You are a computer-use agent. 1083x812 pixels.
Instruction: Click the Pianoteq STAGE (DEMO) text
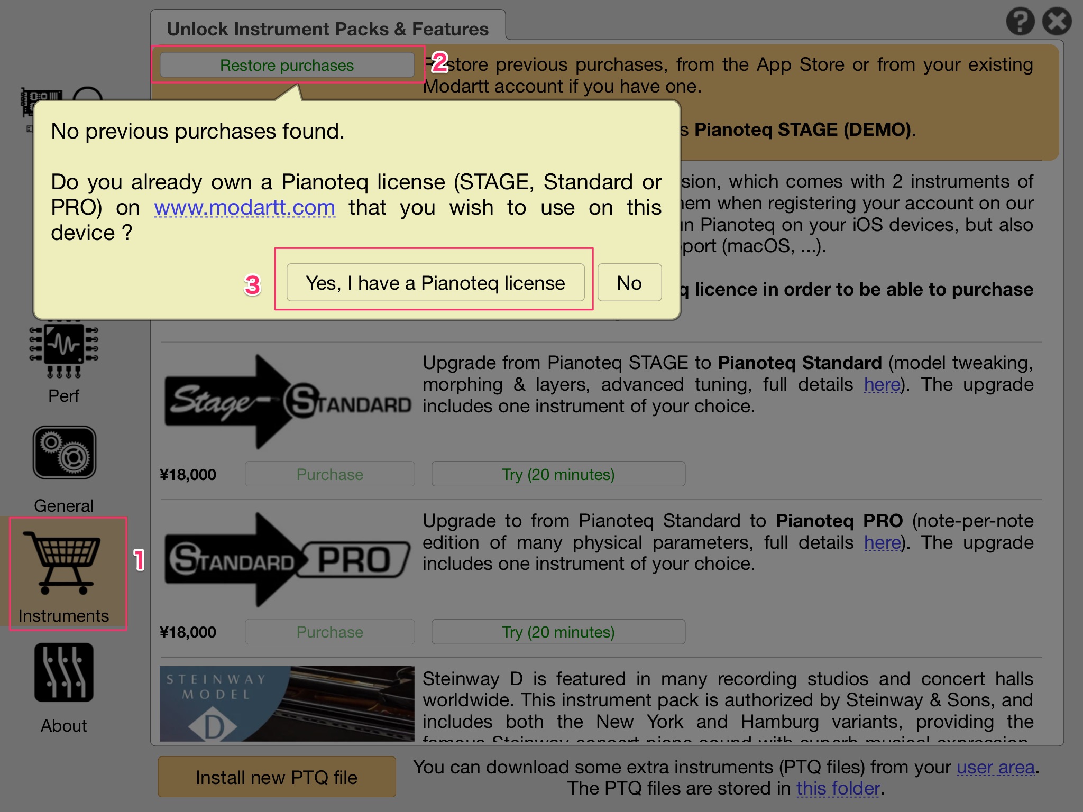coord(803,130)
